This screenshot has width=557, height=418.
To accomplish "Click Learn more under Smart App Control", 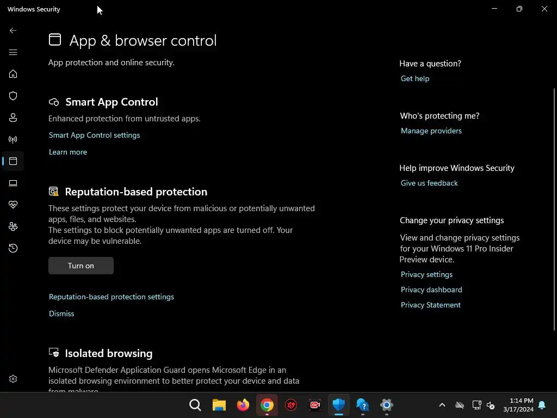I will click(x=68, y=152).
